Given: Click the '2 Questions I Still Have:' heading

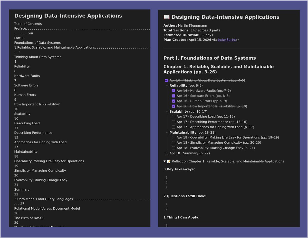Looking at the screenshot, I should 185,196.
